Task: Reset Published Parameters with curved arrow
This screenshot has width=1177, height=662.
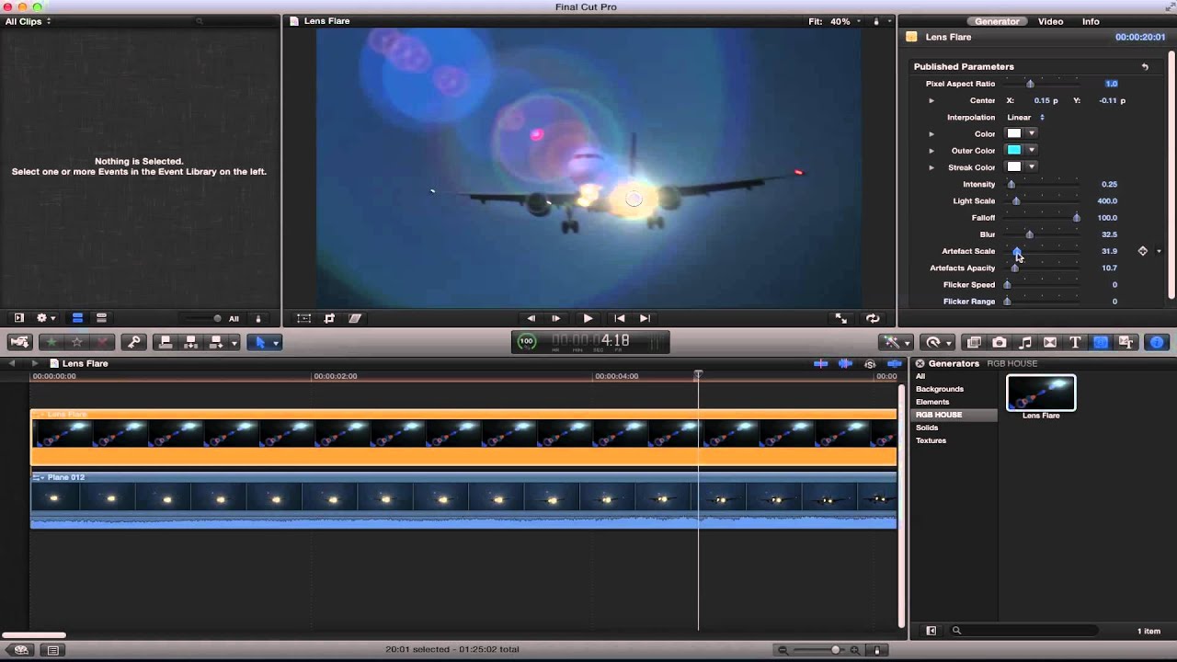Action: tap(1145, 66)
